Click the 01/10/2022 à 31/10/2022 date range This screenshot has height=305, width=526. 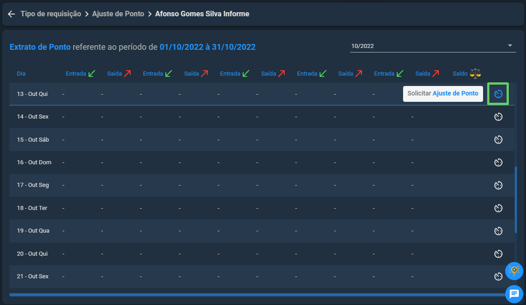208,47
